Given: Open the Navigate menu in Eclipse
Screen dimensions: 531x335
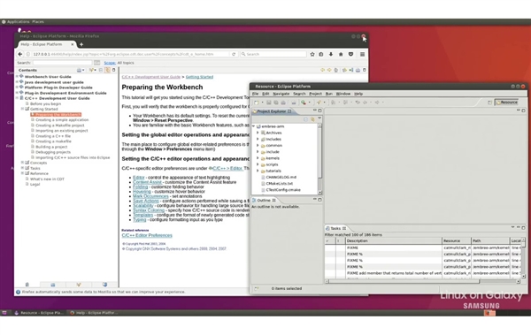Looking at the screenshot, I should pyautogui.click(x=281, y=94).
